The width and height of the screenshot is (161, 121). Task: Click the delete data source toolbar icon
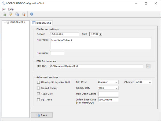pyautogui.click(x=24, y=14)
